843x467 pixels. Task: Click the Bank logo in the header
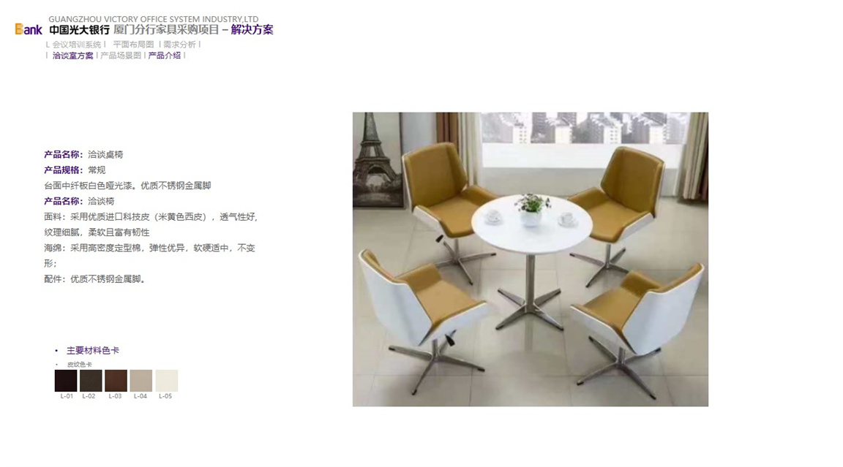point(29,29)
